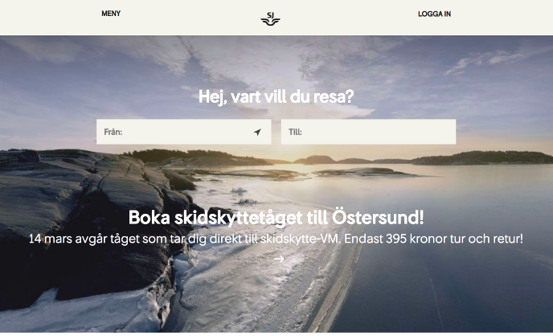The image size is (553, 336).
Task: Open the MENY navigation menu
Action: tap(111, 14)
